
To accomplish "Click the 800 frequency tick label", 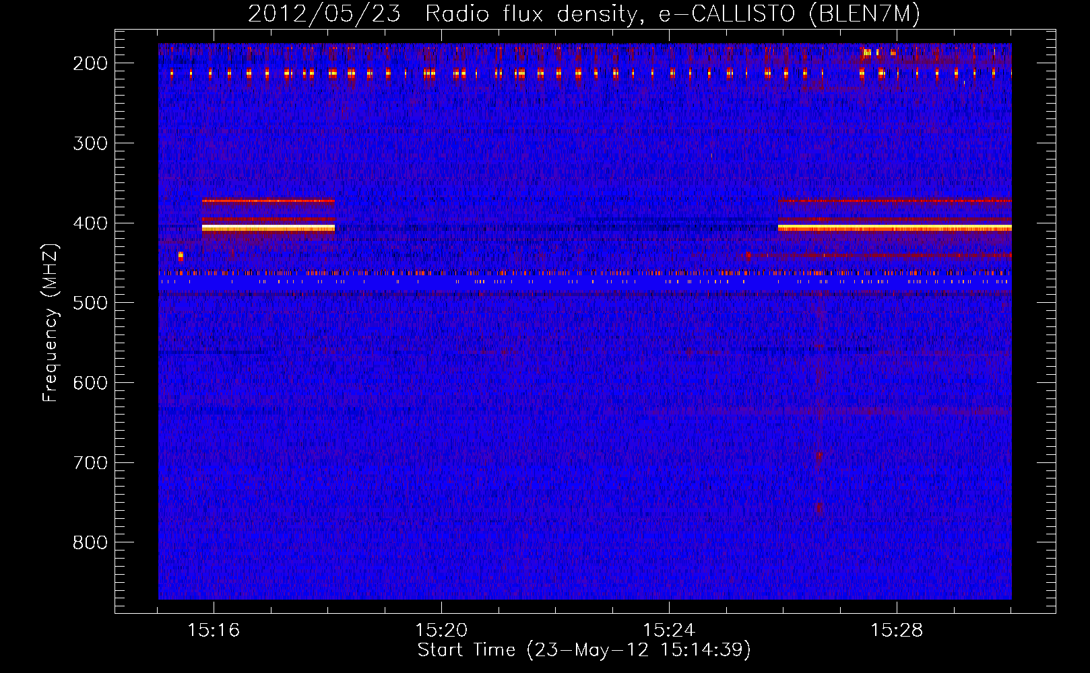I will tap(90, 542).
